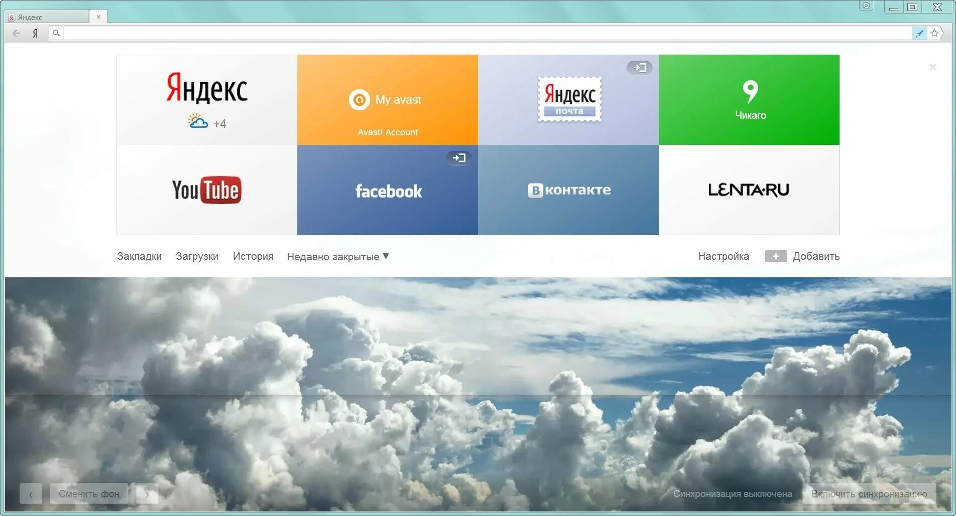Maximize the browser window
956x516 pixels.
[912, 7]
